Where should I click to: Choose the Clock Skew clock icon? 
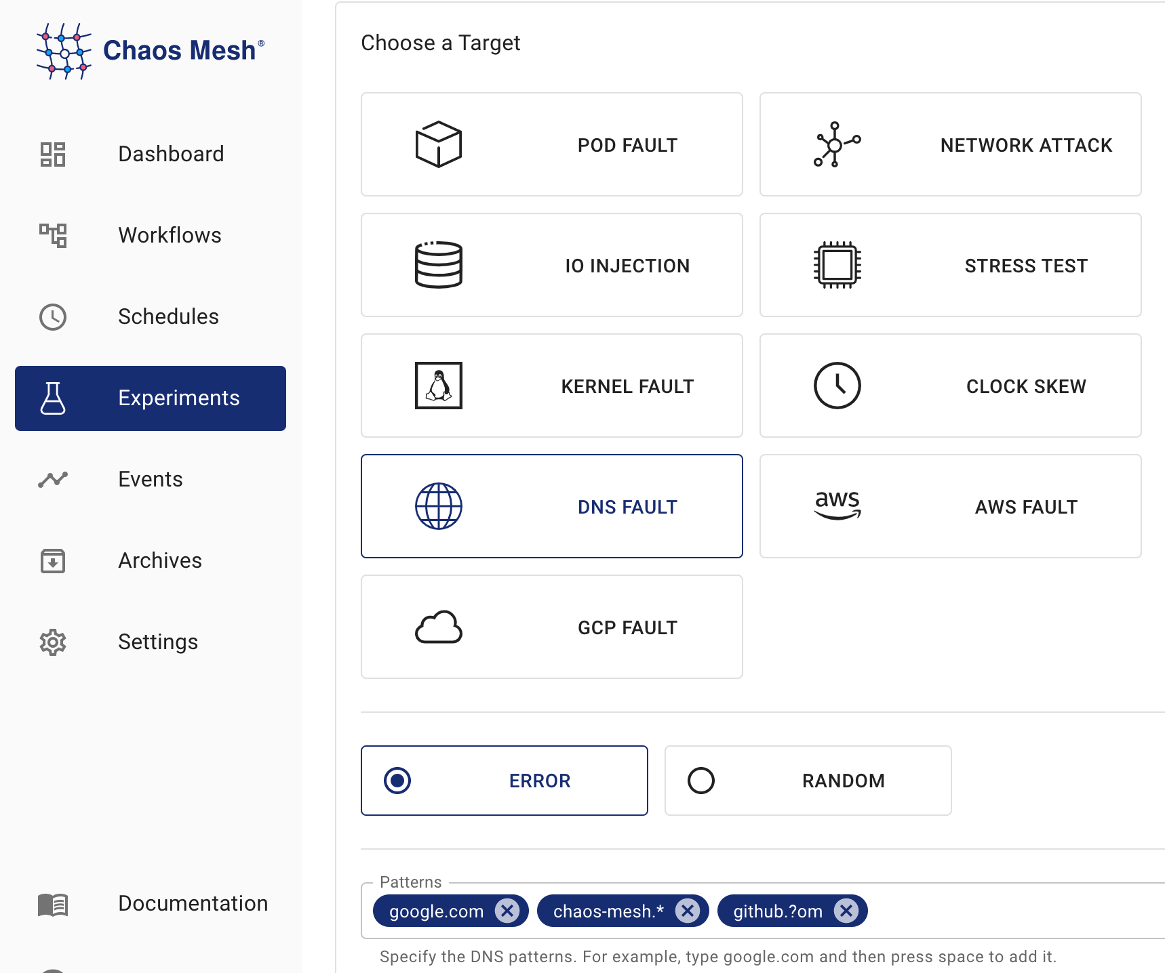pyautogui.click(x=837, y=386)
